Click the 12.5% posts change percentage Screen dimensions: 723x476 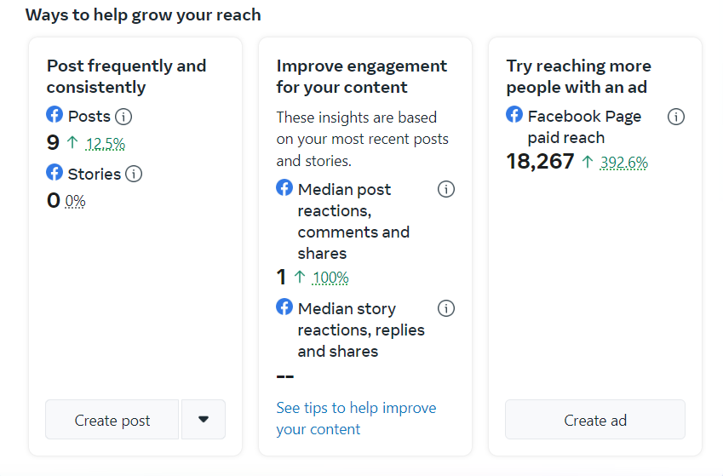tap(106, 144)
